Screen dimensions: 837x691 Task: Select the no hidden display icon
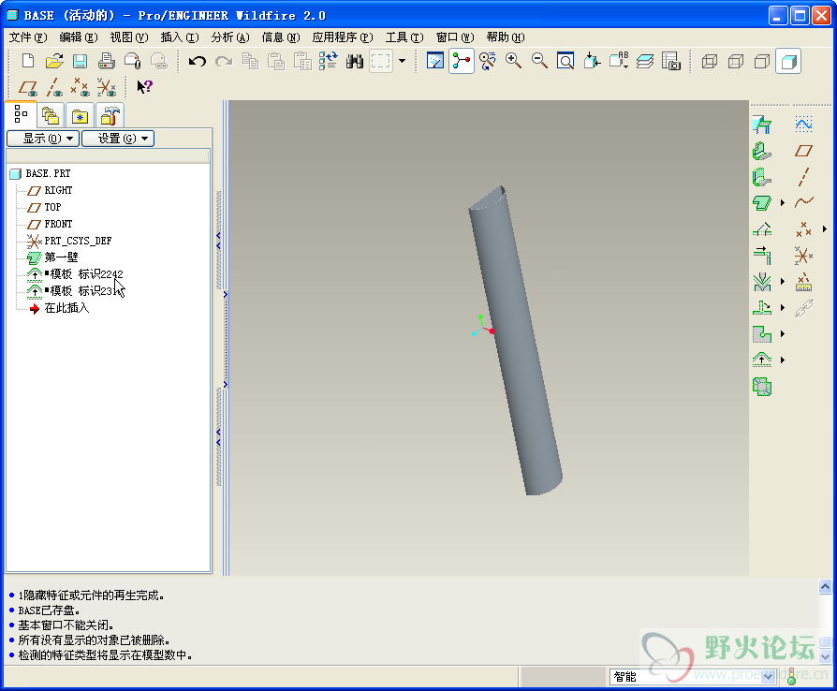(x=762, y=62)
